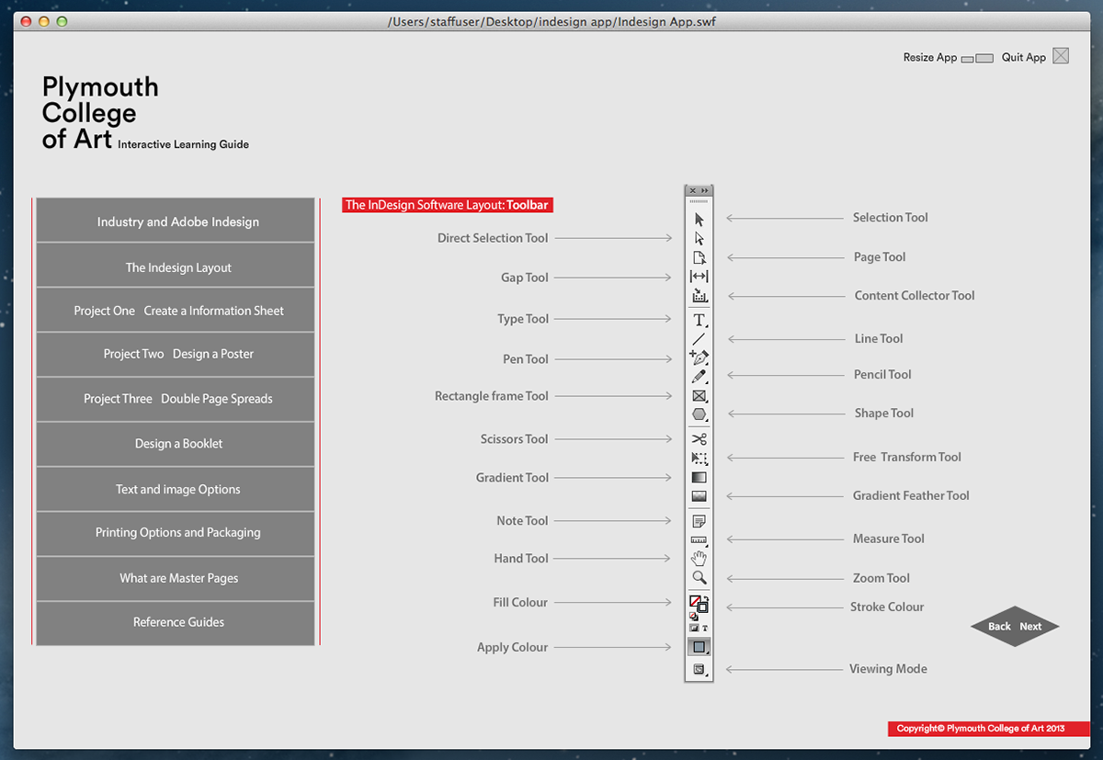Activate the Free Transform tool icon
The height and width of the screenshot is (760, 1103).
click(x=699, y=459)
